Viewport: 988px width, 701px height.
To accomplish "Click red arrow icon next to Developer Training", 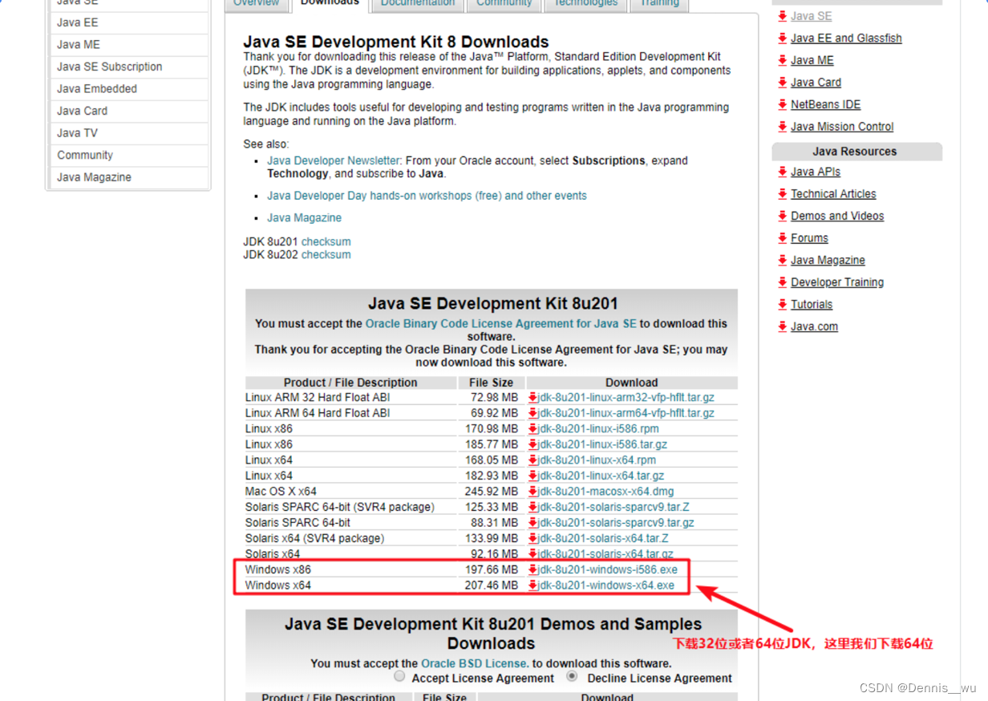I will (783, 282).
